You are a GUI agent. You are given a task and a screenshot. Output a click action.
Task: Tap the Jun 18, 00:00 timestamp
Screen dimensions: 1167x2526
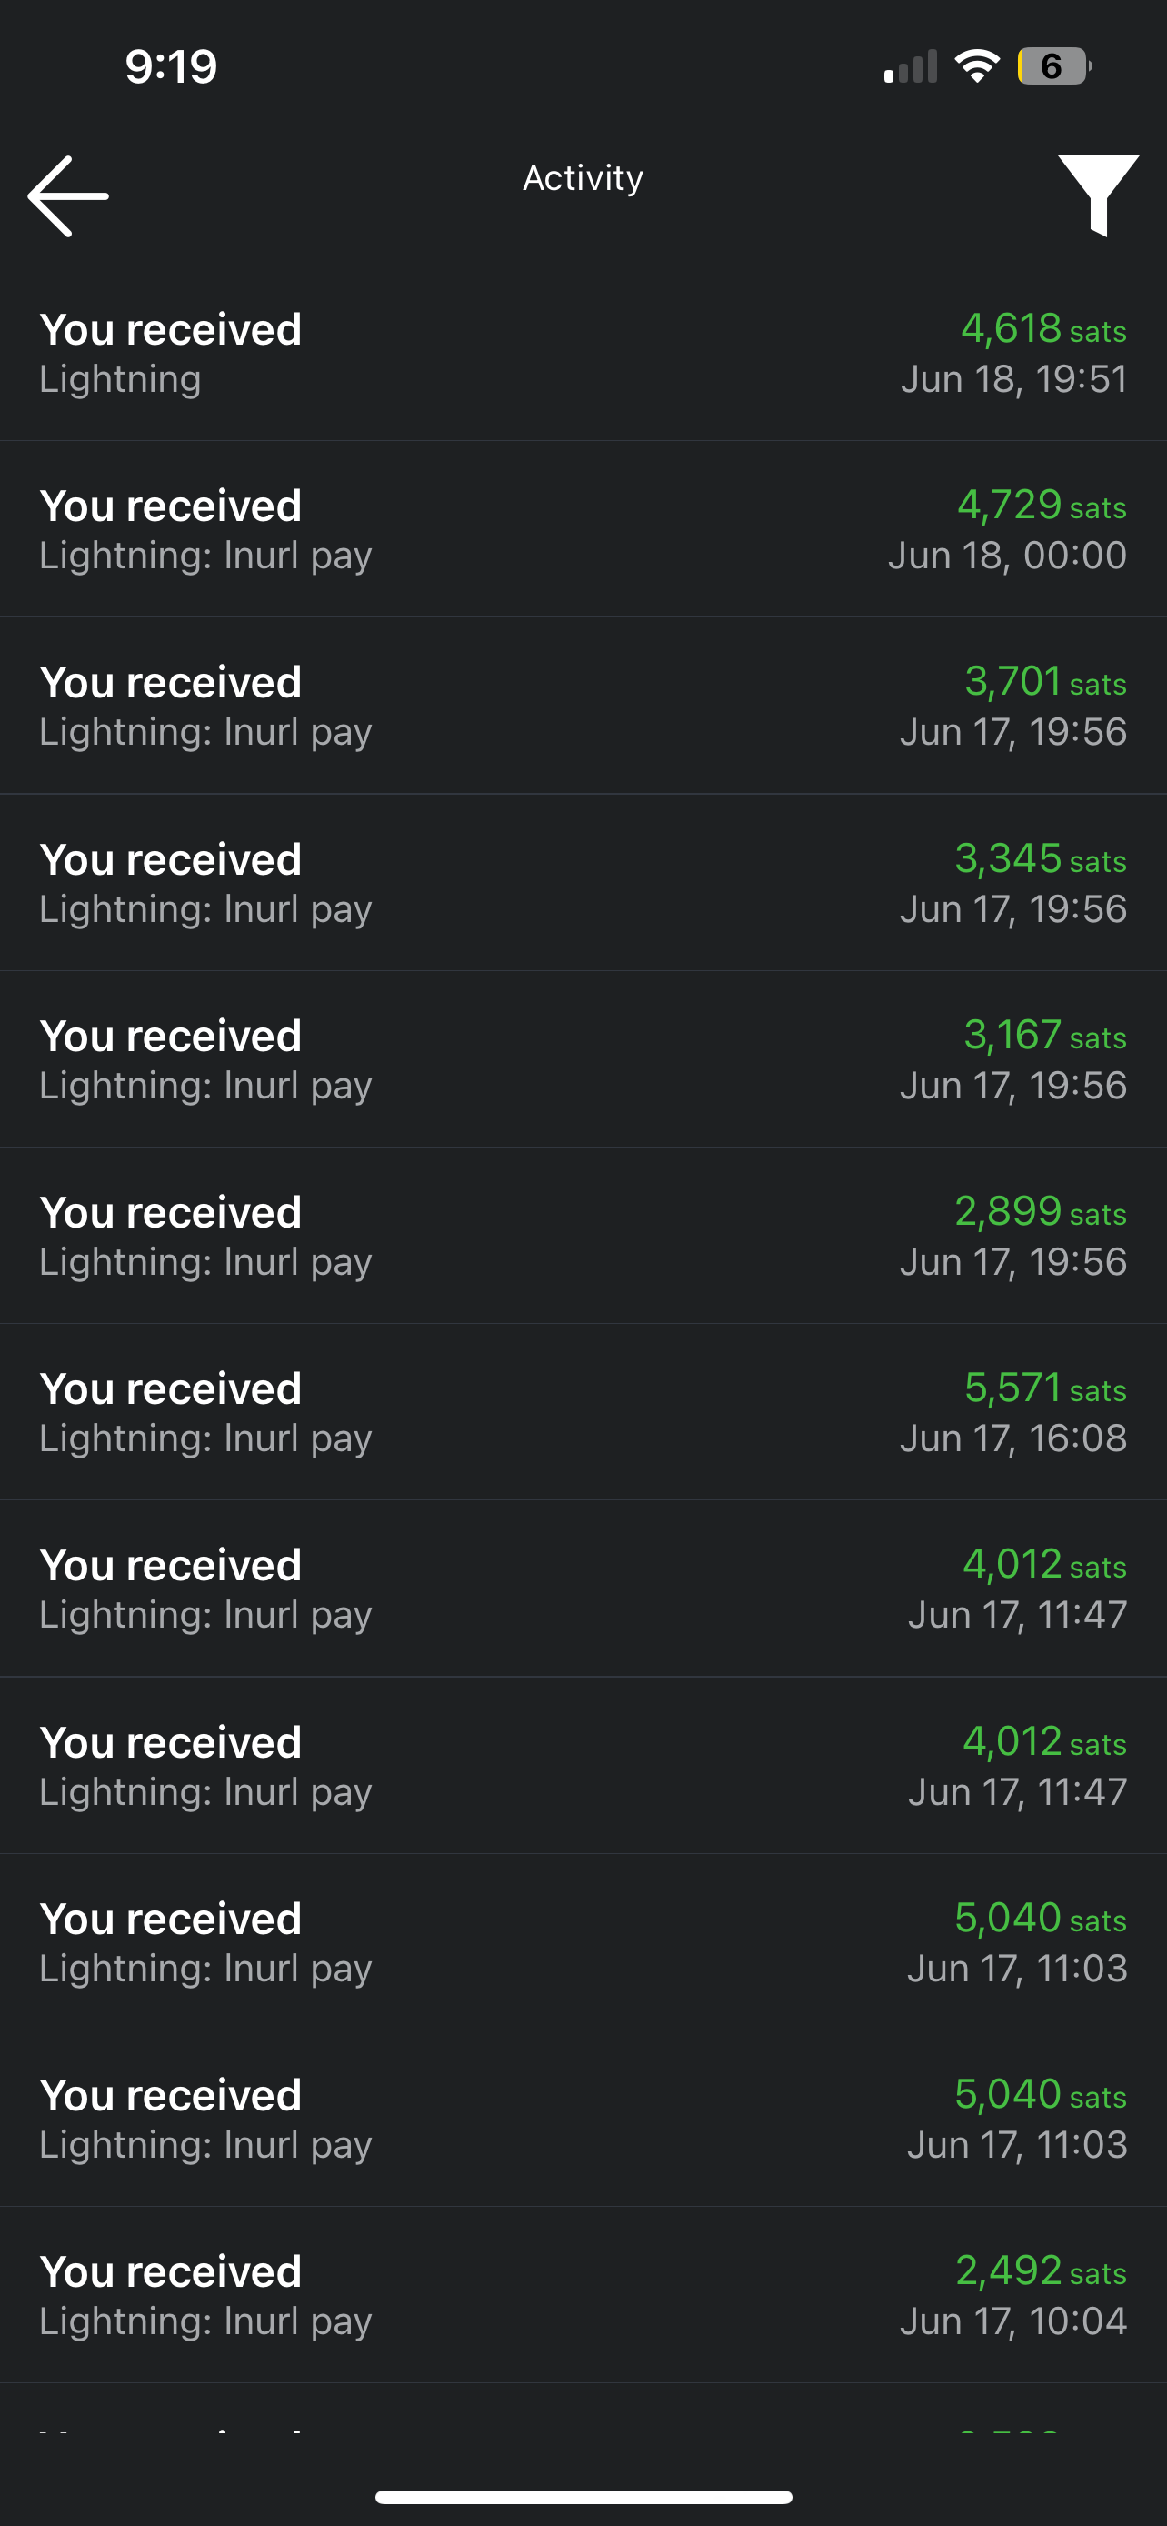[x=1007, y=556]
